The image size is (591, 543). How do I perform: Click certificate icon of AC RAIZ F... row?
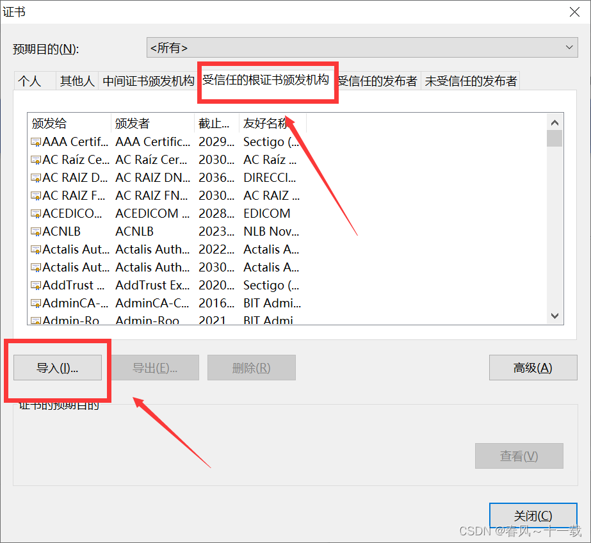[x=36, y=196]
